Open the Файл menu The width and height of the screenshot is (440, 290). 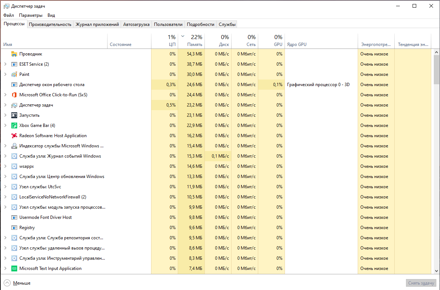9,15
